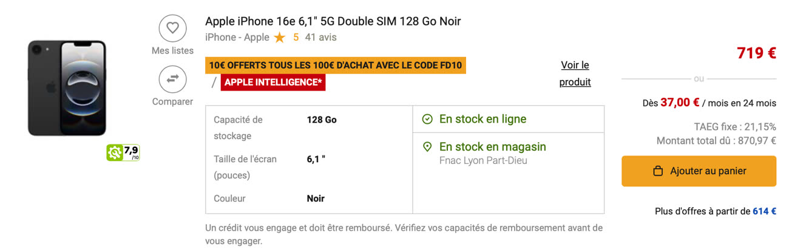Click the heart wishlist icon

[172, 27]
